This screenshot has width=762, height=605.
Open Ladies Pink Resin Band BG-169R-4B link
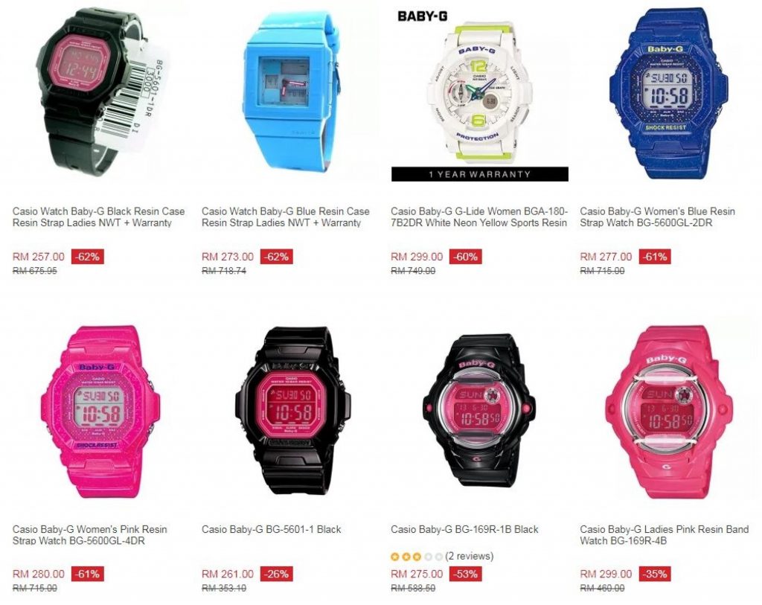pyautogui.click(x=665, y=535)
